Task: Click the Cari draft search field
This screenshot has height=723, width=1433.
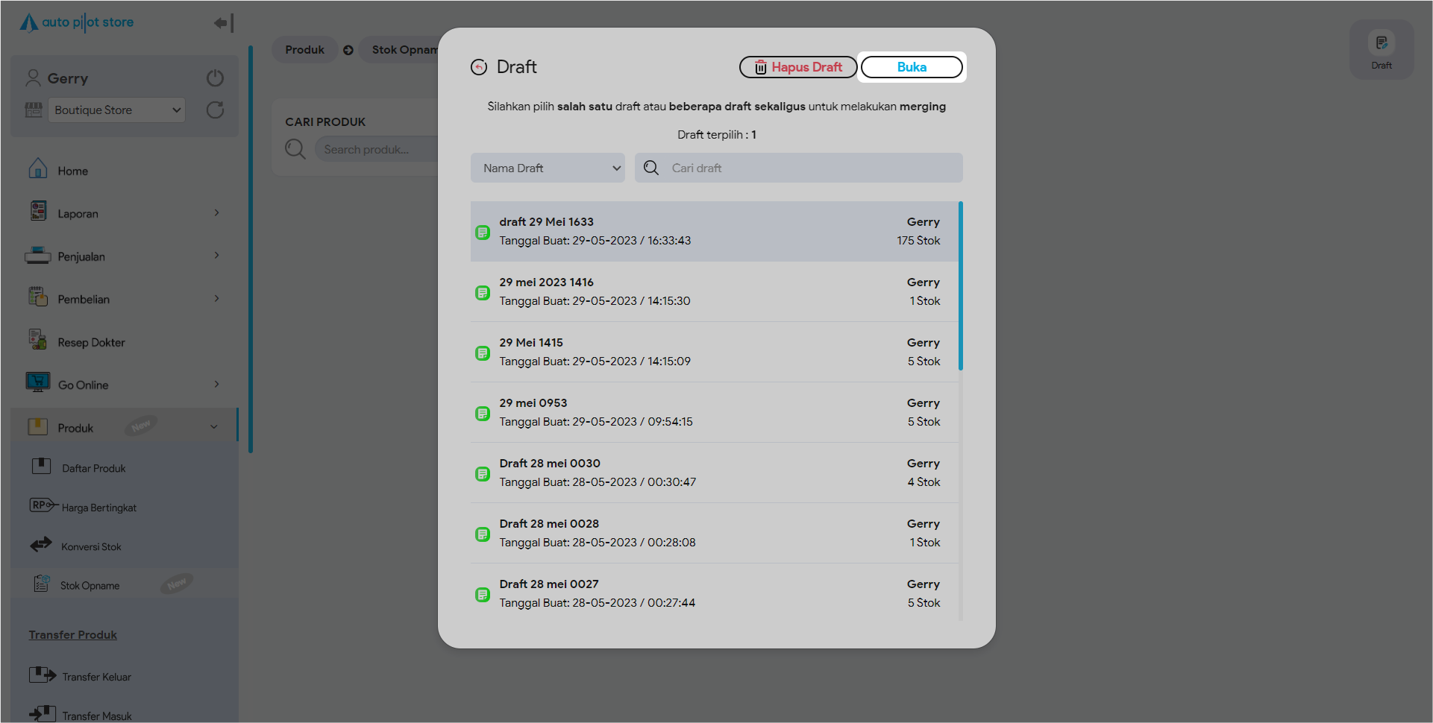Action: click(x=809, y=168)
